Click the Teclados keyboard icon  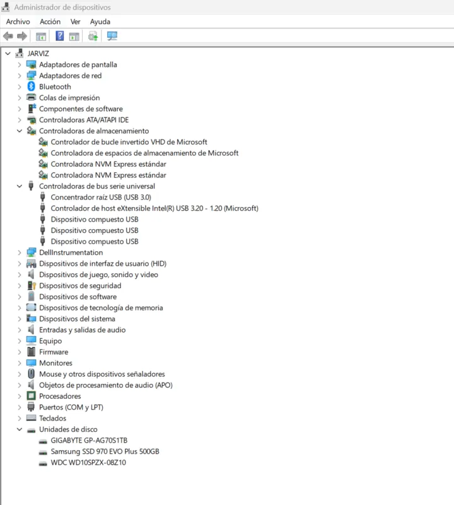[x=31, y=418]
